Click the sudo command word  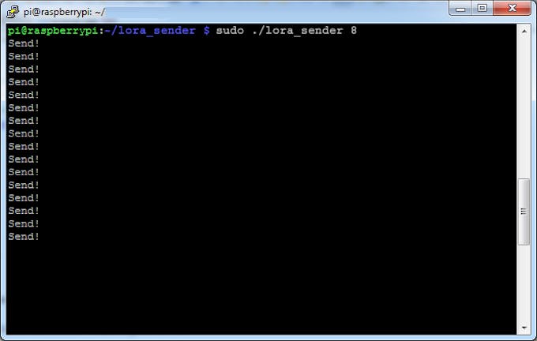(x=230, y=31)
